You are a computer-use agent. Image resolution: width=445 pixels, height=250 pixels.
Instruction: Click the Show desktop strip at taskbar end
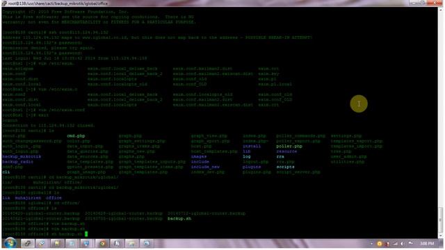coord(442,244)
